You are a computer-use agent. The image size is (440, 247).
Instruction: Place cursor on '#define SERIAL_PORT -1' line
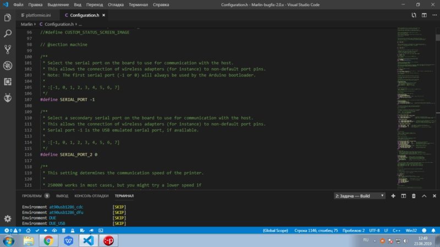(x=67, y=100)
